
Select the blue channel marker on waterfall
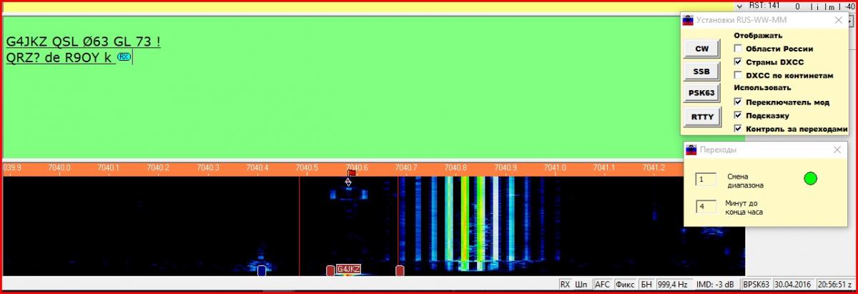[x=262, y=270]
